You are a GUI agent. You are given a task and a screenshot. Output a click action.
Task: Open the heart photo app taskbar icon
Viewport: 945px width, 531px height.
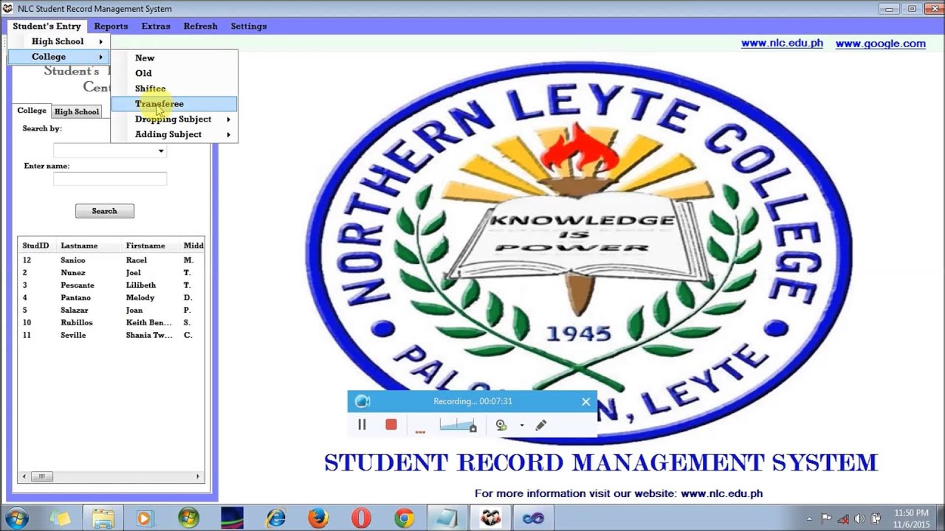click(x=490, y=518)
